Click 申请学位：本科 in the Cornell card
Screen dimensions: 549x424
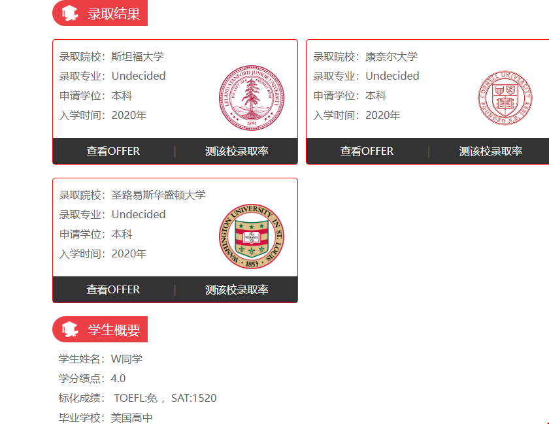tap(350, 95)
